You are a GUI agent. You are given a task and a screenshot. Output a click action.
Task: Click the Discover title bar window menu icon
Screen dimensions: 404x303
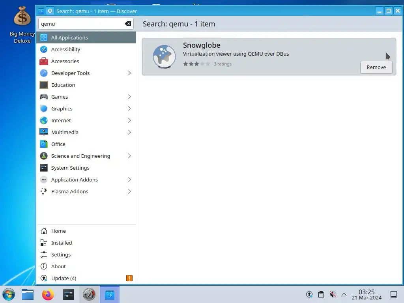[x=41, y=11]
